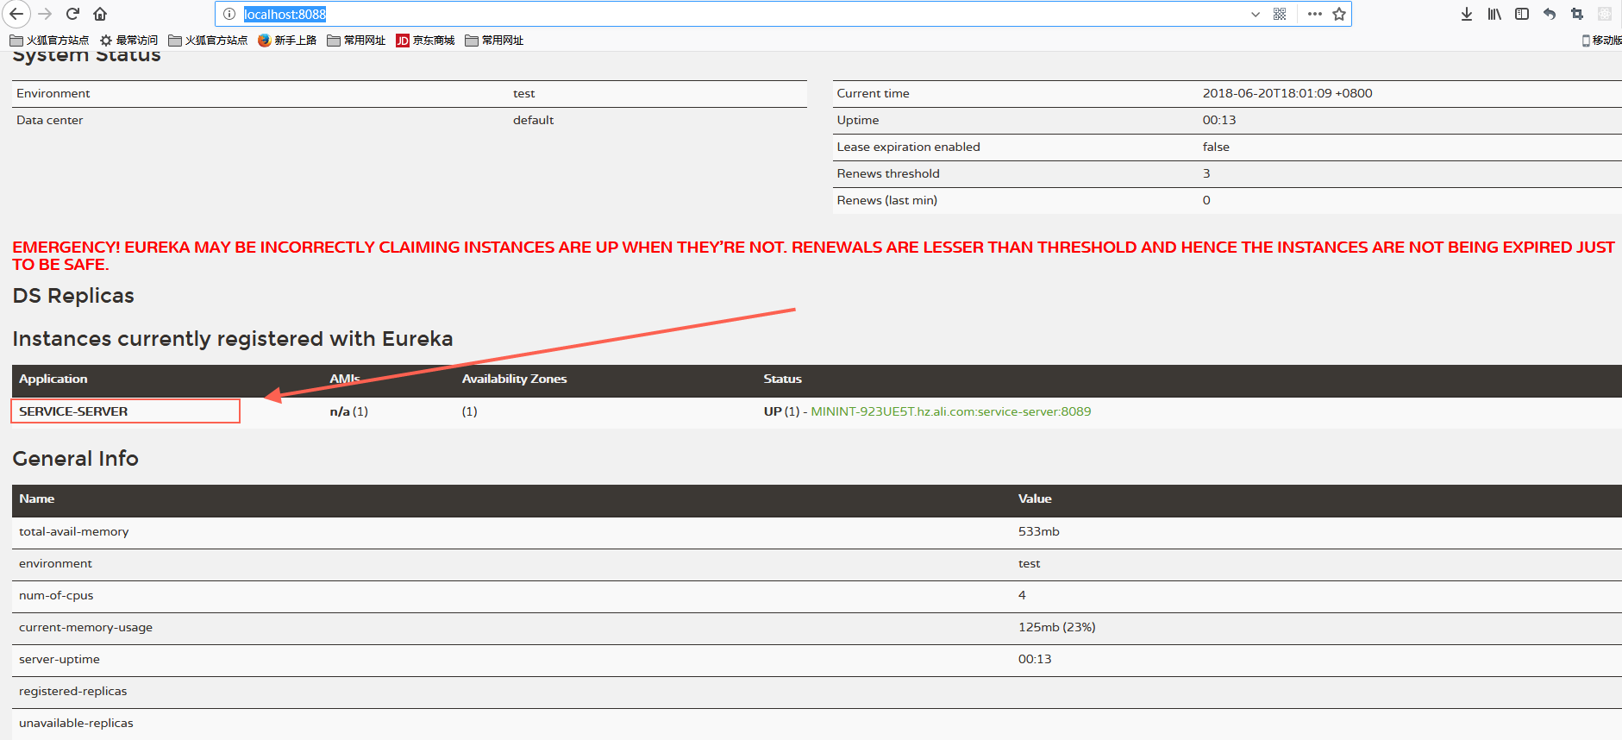Select the server-uptime row name

pos(59,659)
